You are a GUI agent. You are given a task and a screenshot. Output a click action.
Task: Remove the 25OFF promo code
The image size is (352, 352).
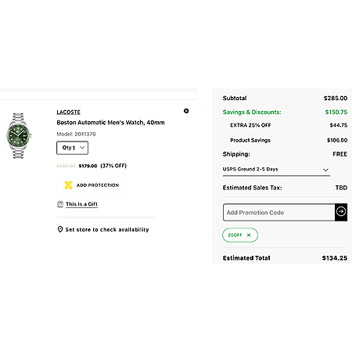(249, 235)
